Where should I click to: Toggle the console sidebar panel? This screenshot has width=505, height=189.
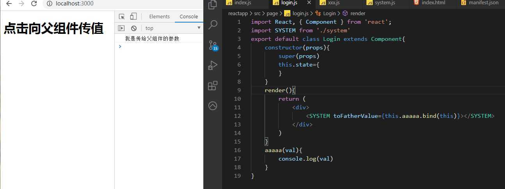[121, 28]
